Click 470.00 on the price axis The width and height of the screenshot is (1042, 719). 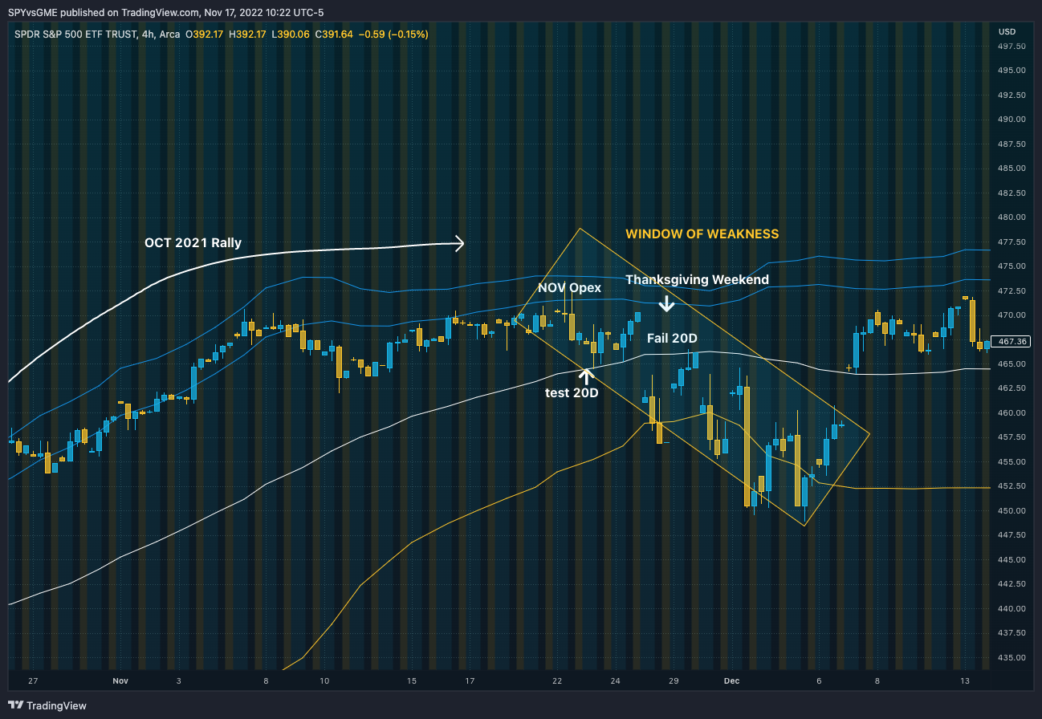coord(1011,315)
